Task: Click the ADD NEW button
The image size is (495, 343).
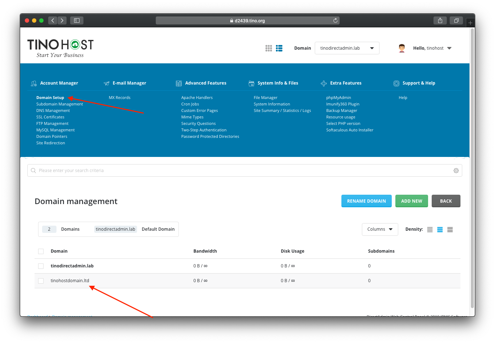Action: (412, 201)
